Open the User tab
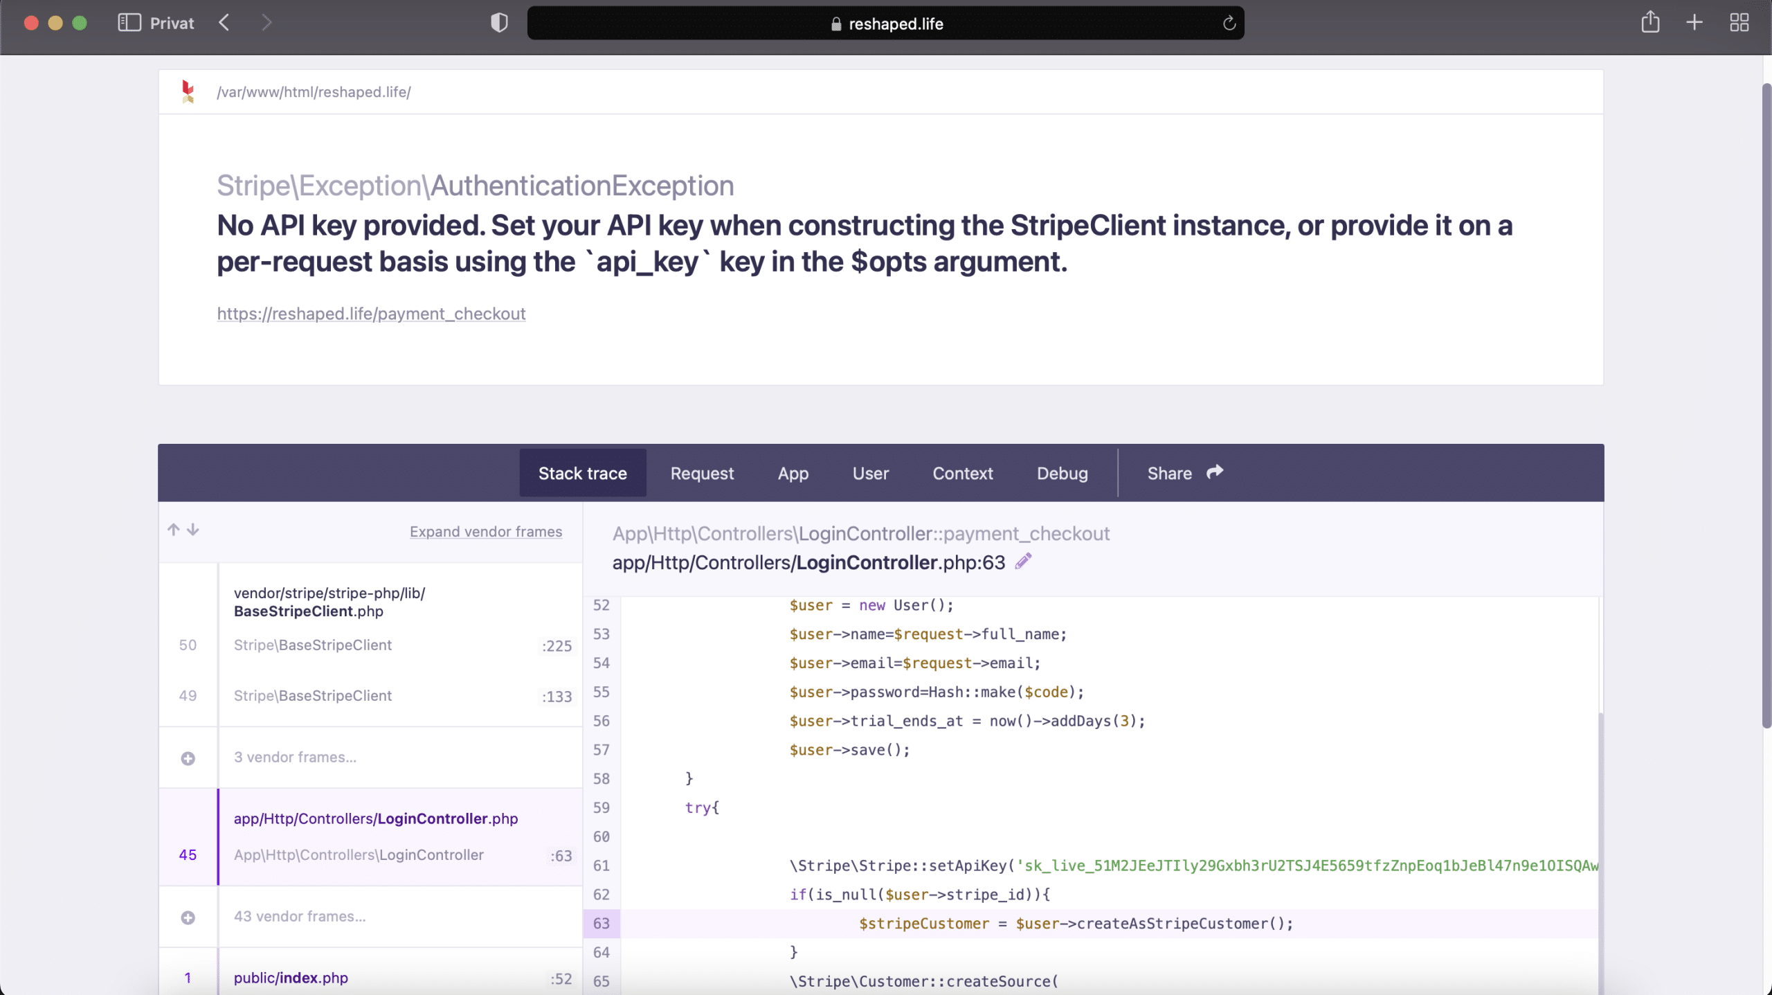The height and width of the screenshot is (995, 1772). pyautogui.click(x=871, y=473)
